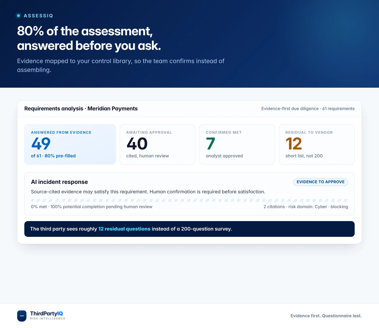Click the 'Evidence mapped to your control library' subtitle

pos(121,65)
